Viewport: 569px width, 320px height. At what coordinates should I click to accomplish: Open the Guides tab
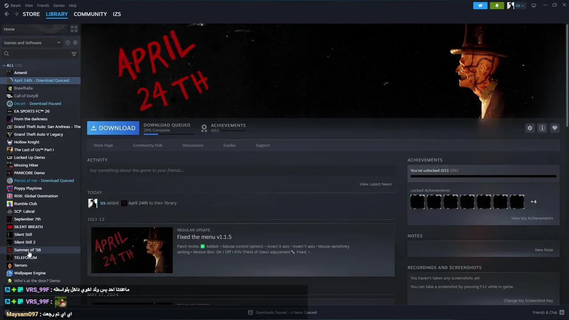pos(229,145)
